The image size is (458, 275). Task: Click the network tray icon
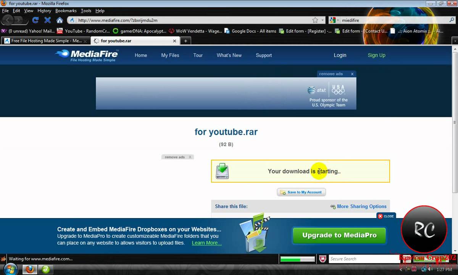pos(423,269)
